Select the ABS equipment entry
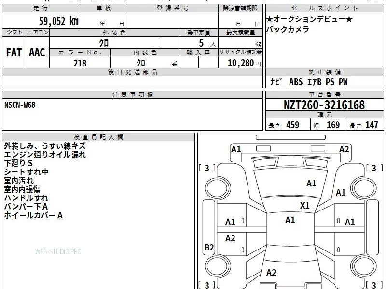This screenshot has height=289, width=386. pos(296,81)
